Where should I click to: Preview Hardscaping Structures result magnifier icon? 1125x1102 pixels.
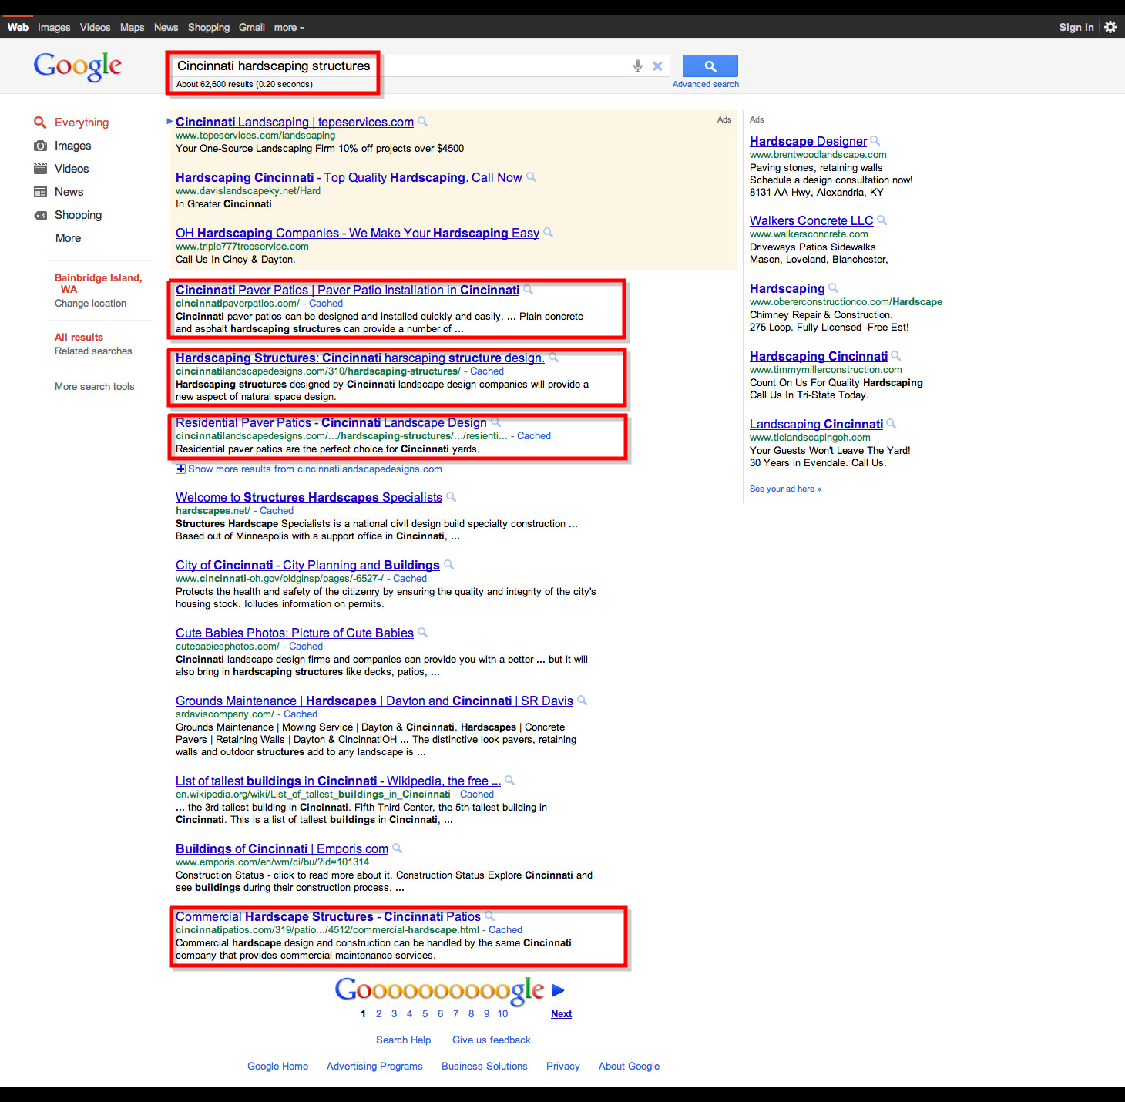(553, 358)
